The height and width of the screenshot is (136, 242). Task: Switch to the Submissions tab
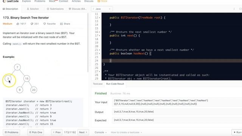click(x=55, y=9)
